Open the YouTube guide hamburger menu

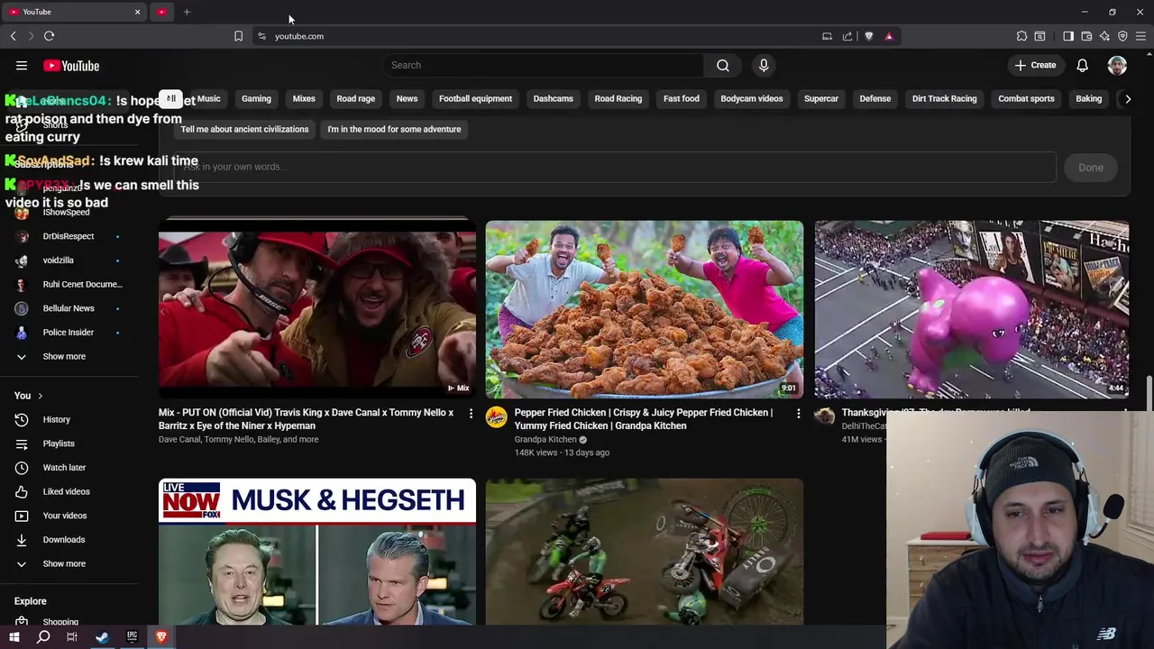point(22,65)
